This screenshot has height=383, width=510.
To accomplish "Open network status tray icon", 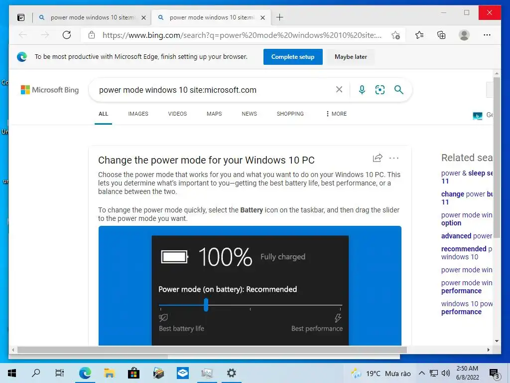I will point(434,373).
